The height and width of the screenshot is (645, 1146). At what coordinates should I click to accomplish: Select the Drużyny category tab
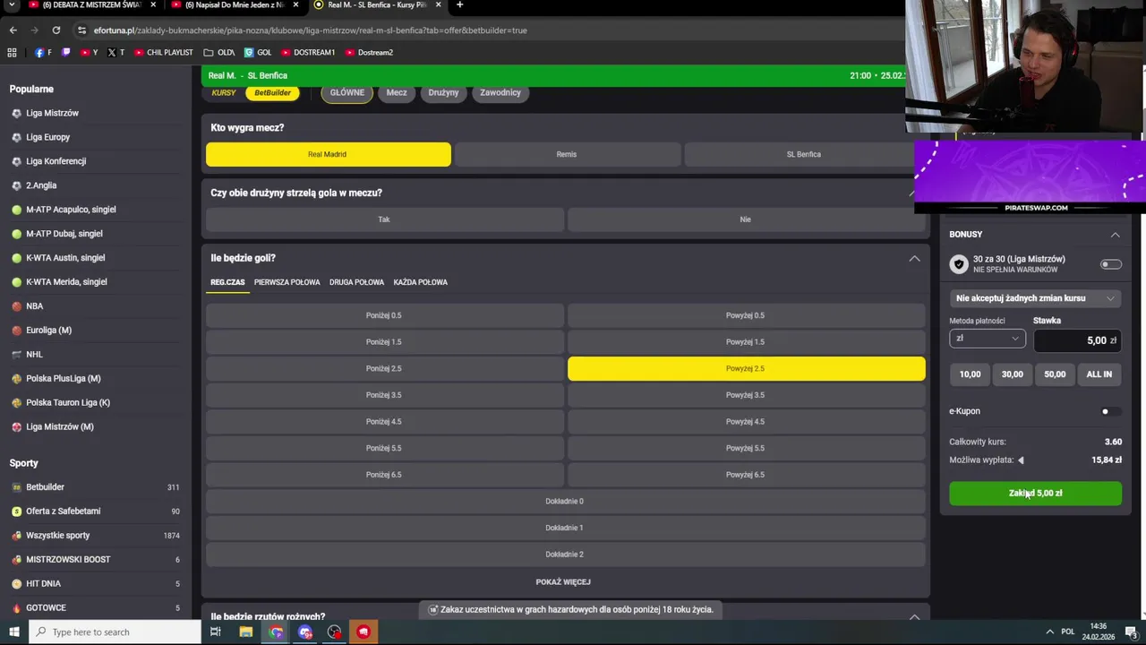click(x=443, y=93)
